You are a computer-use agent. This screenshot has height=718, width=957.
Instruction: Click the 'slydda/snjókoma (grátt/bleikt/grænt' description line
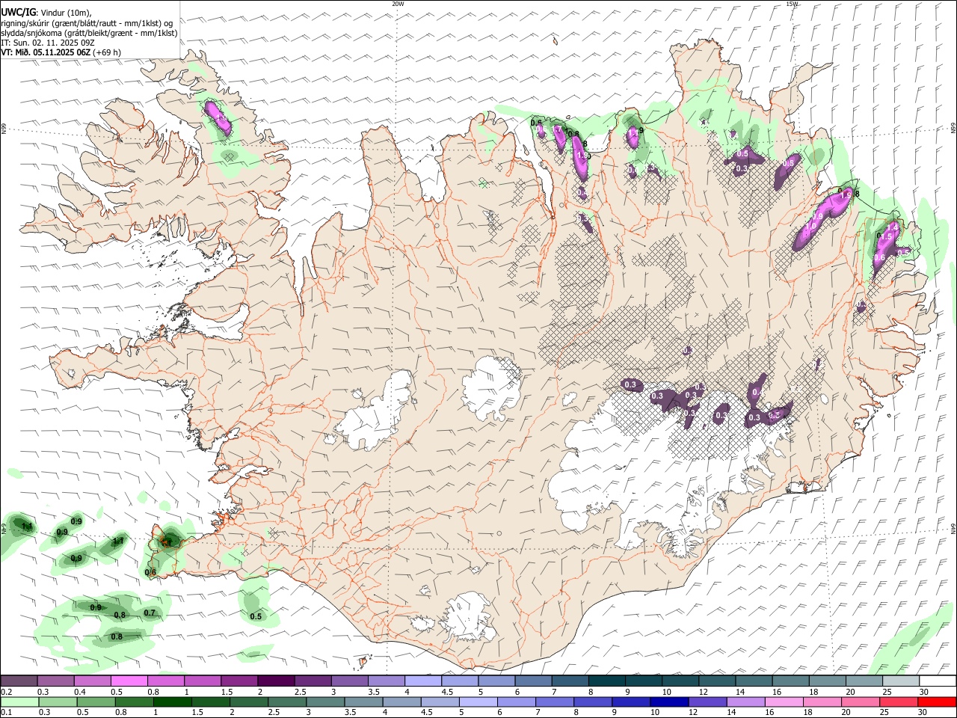(x=89, y=33)
